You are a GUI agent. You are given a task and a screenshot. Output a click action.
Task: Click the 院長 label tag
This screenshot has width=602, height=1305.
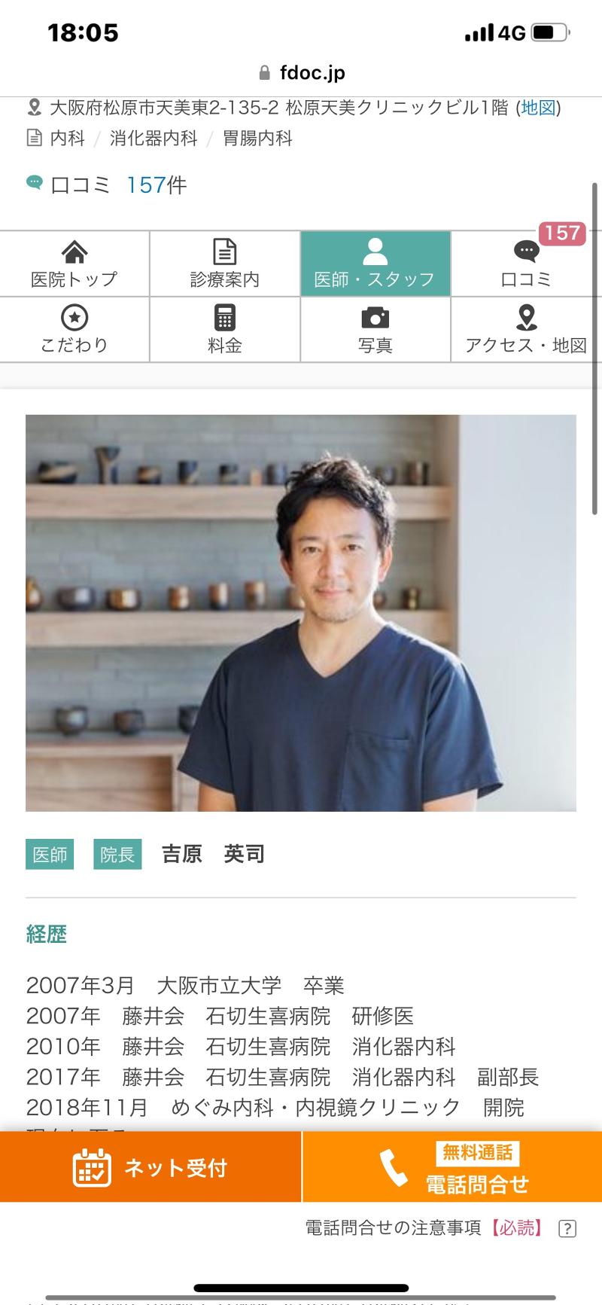117,854
